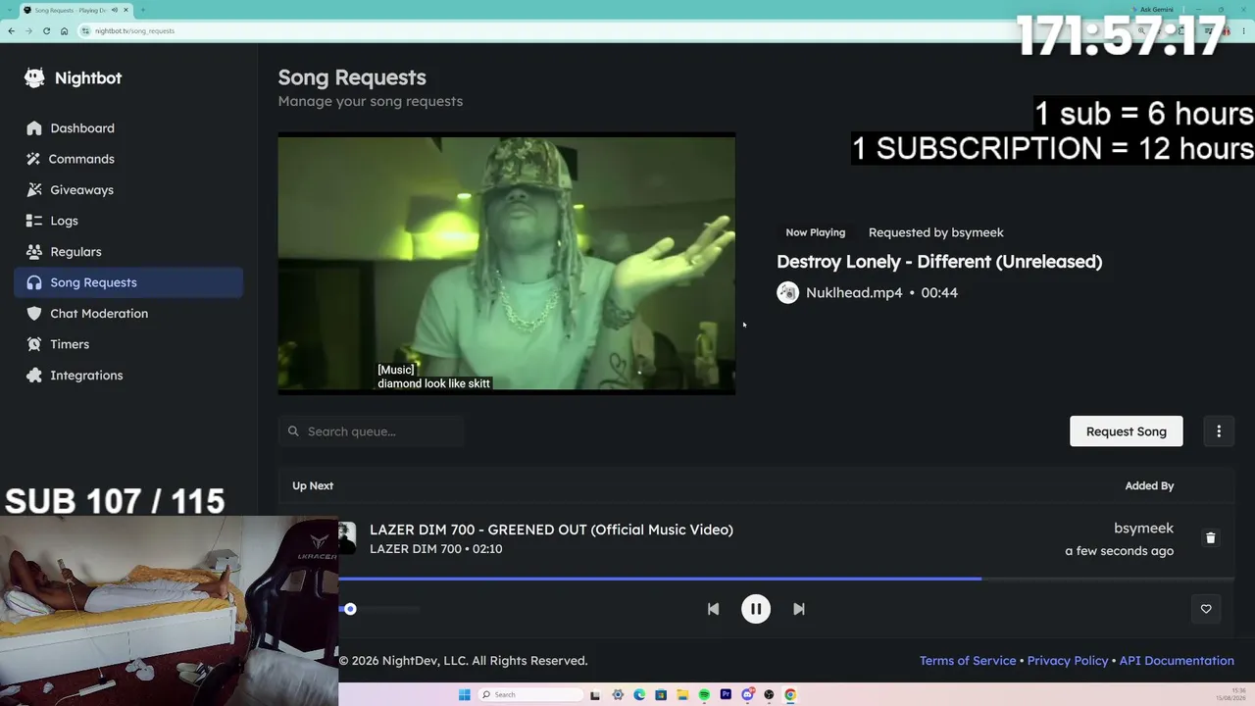The image size is (1255, 706).
Task: Click the Destroy Lonely song title
Action: coord(939,262)
